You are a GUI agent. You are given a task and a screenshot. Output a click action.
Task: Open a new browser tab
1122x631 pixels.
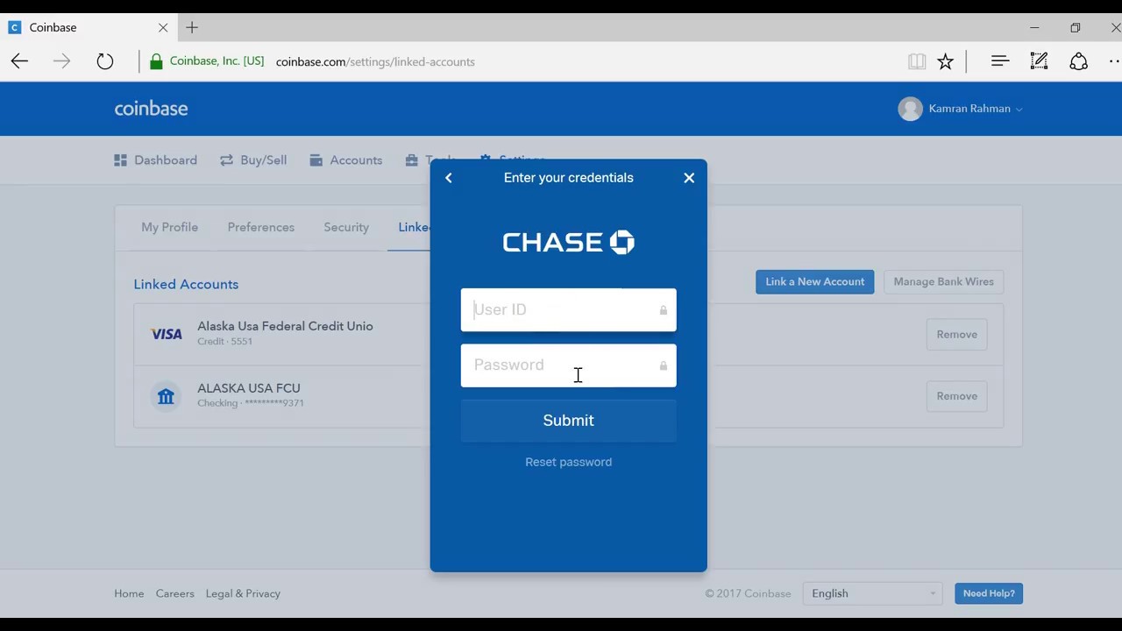[x=192, y=27]
